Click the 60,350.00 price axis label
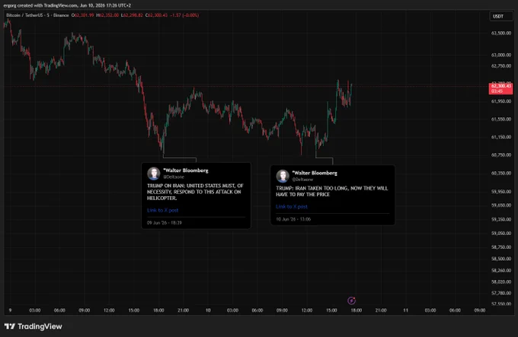The width and height of the screenshot is (518, 337). coord(500,173)
